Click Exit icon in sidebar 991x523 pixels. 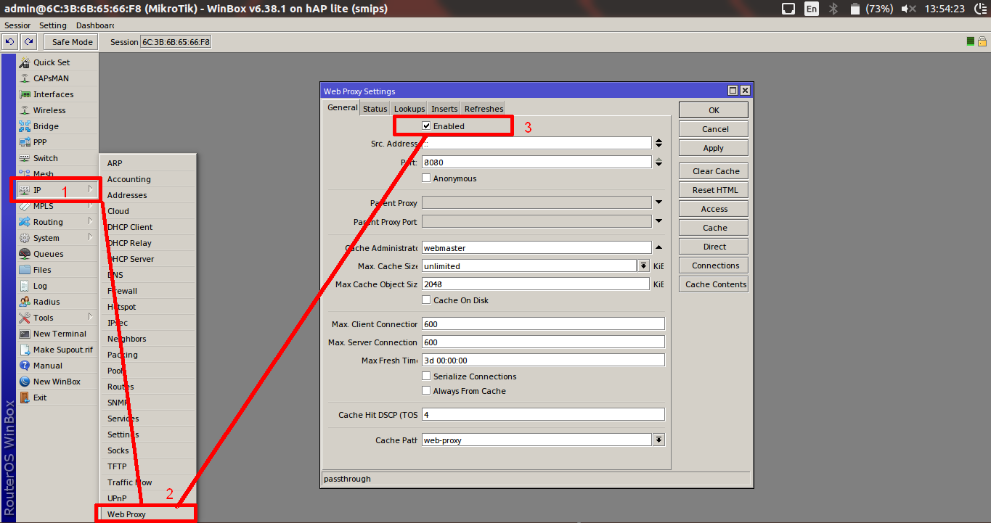click(25, 398)
